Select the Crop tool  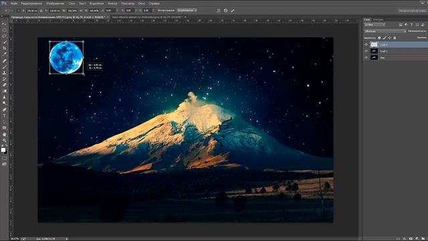pyautogui.click(x=5, y=48)
